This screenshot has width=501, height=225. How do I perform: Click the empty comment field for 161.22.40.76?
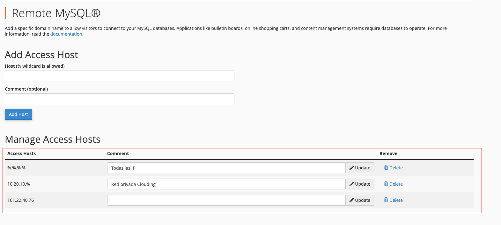(226, 200)
